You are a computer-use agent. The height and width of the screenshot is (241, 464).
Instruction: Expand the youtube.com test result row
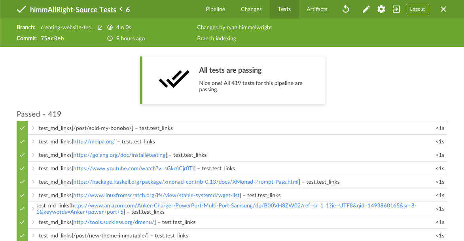34,168
